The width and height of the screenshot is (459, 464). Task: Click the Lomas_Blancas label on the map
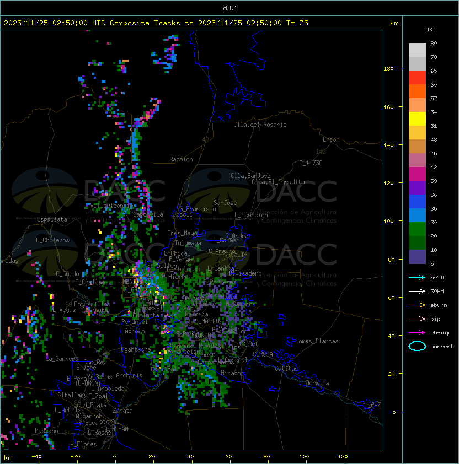[x=317, y=341]
